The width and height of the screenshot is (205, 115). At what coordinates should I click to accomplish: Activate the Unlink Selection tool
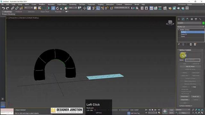tap(17, 8)
